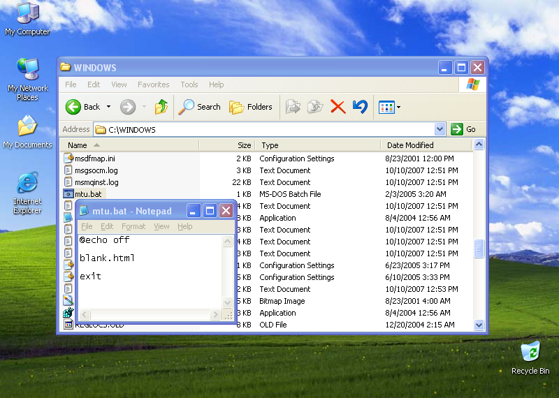
Task: Click the Forward arrow button in Explorer
Action: click(x=128, y=107)
